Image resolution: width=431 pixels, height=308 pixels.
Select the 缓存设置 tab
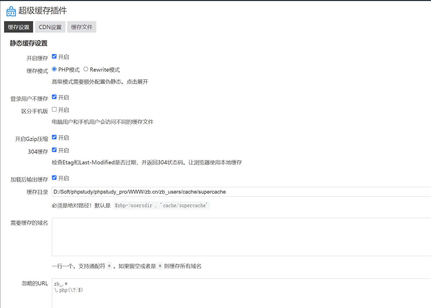(18, 27)
